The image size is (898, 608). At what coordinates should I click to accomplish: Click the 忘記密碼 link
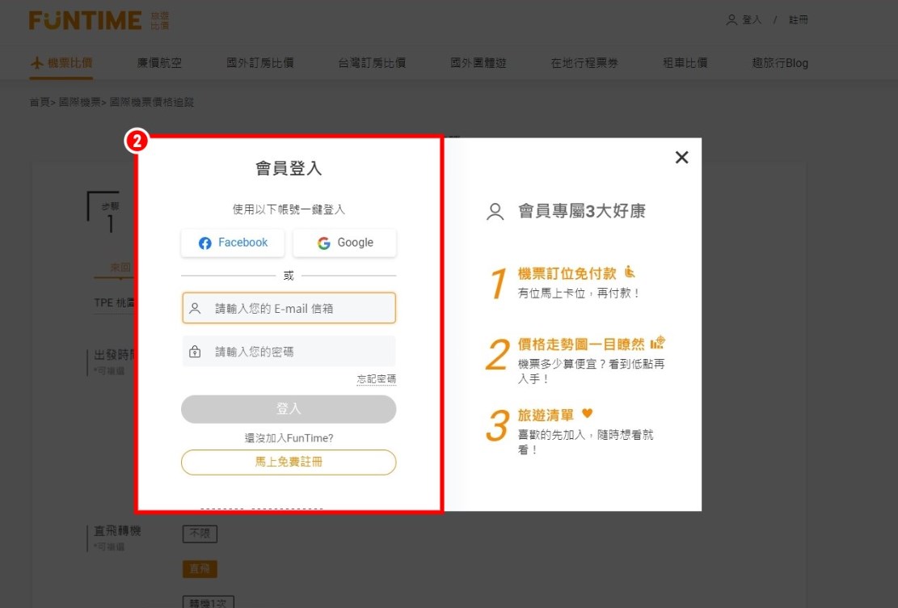coord(376,379)
